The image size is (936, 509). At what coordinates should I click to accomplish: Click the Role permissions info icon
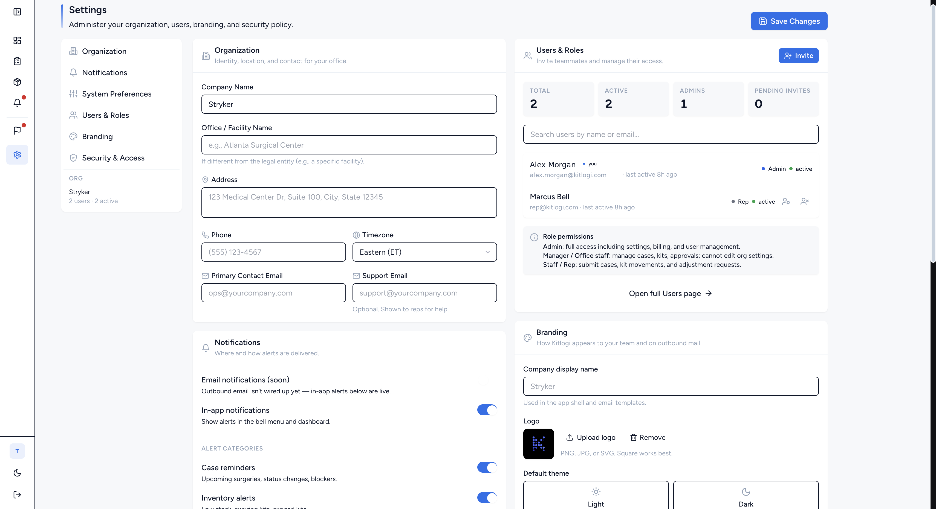pyautogui.click(x=534, y=237)
